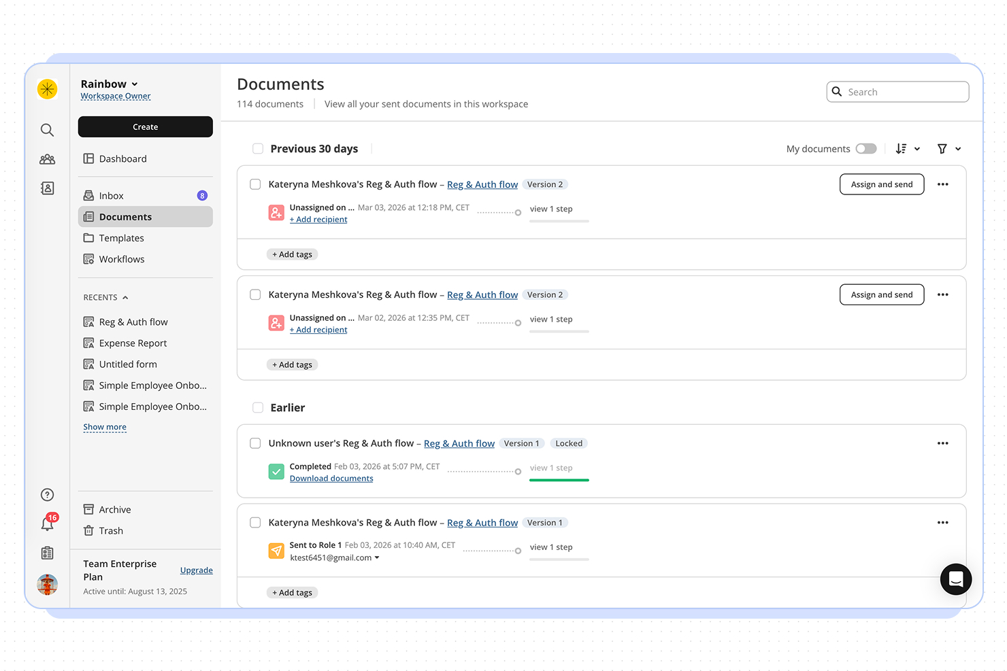Click Assign and send on the first document
Image resolution: width=1007 pixels, height=671 pixels.
point(882,184)
